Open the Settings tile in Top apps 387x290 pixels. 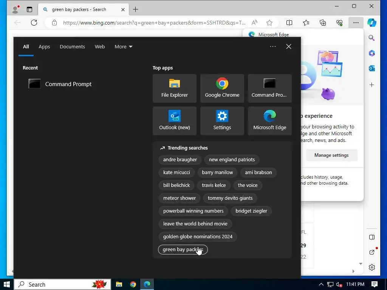point(222,121)
